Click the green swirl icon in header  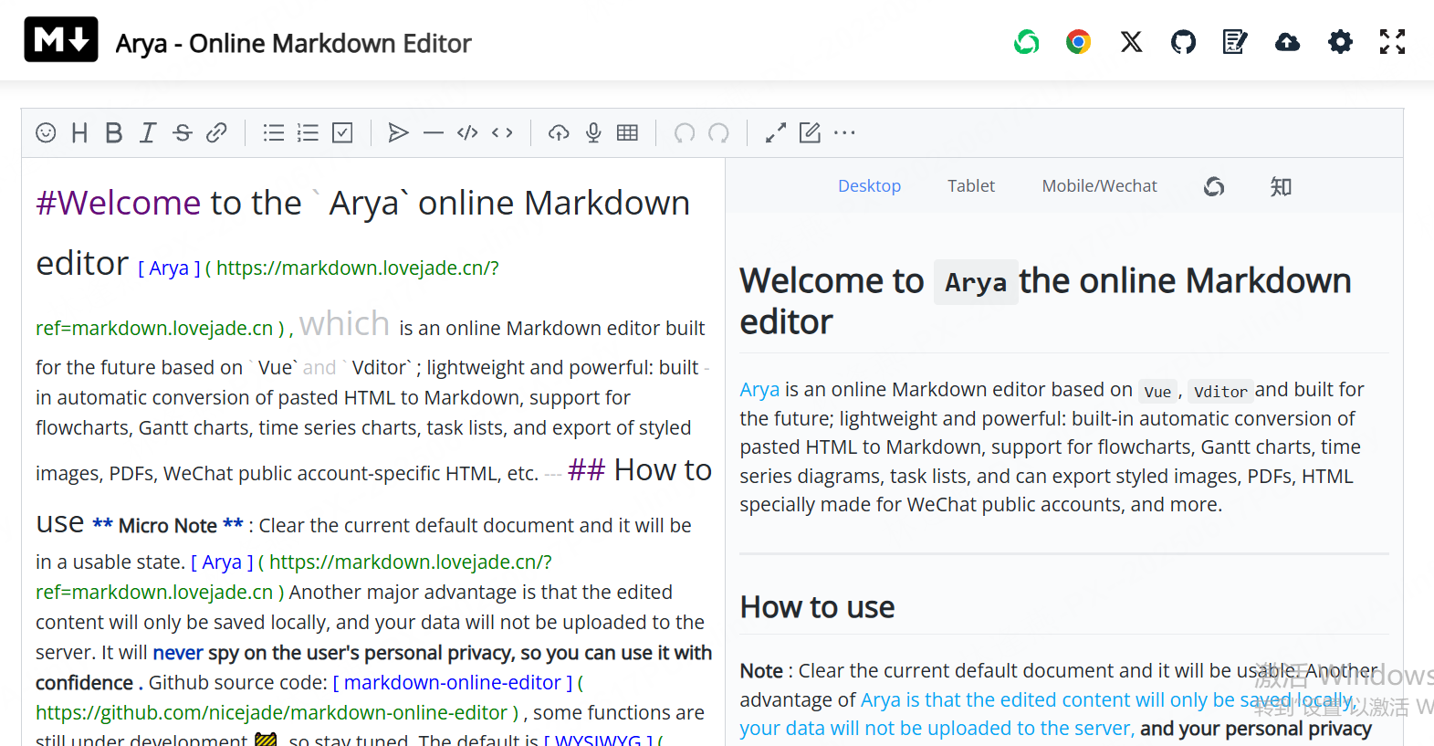coord(1027,42)
